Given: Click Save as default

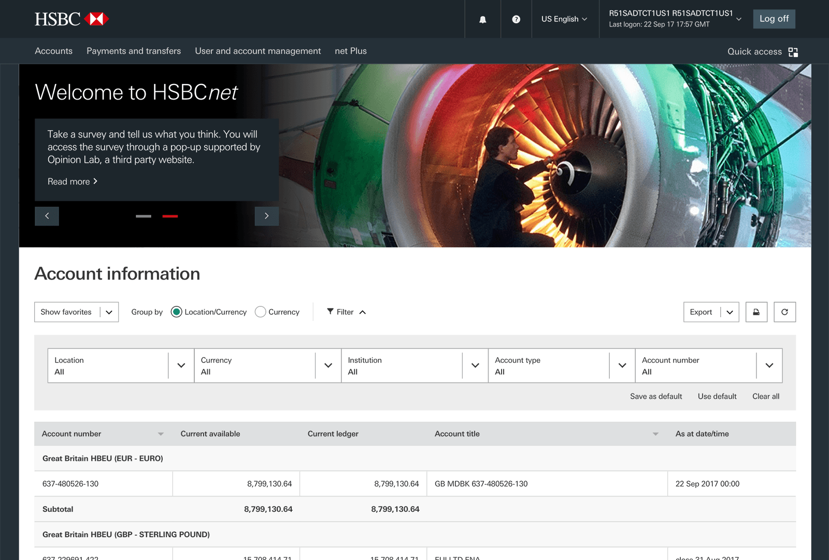Looking at the screenshot, I should pos(656,396).
